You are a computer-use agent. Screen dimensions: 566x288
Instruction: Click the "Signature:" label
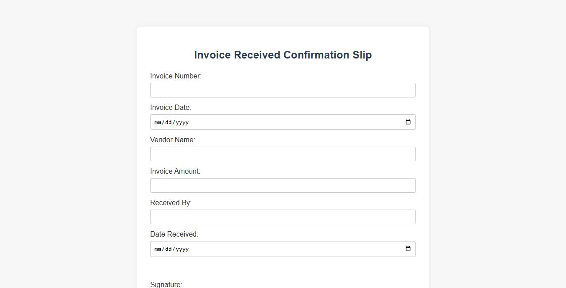[x=166, y=284]
